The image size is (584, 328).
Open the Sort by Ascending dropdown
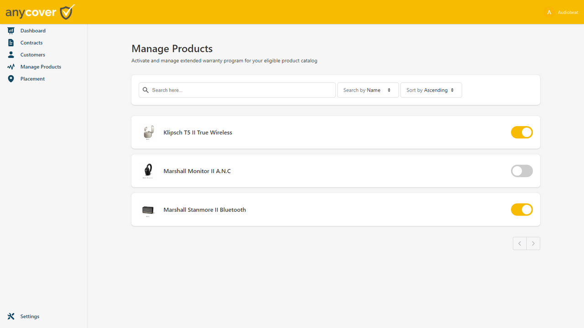(x=431, y=90)
